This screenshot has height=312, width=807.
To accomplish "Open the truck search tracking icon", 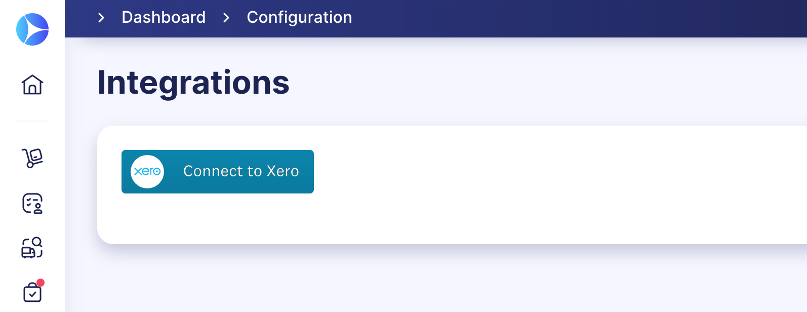I will coord(32,248).
